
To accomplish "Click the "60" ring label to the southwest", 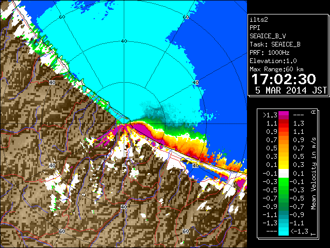I will 62,231.
